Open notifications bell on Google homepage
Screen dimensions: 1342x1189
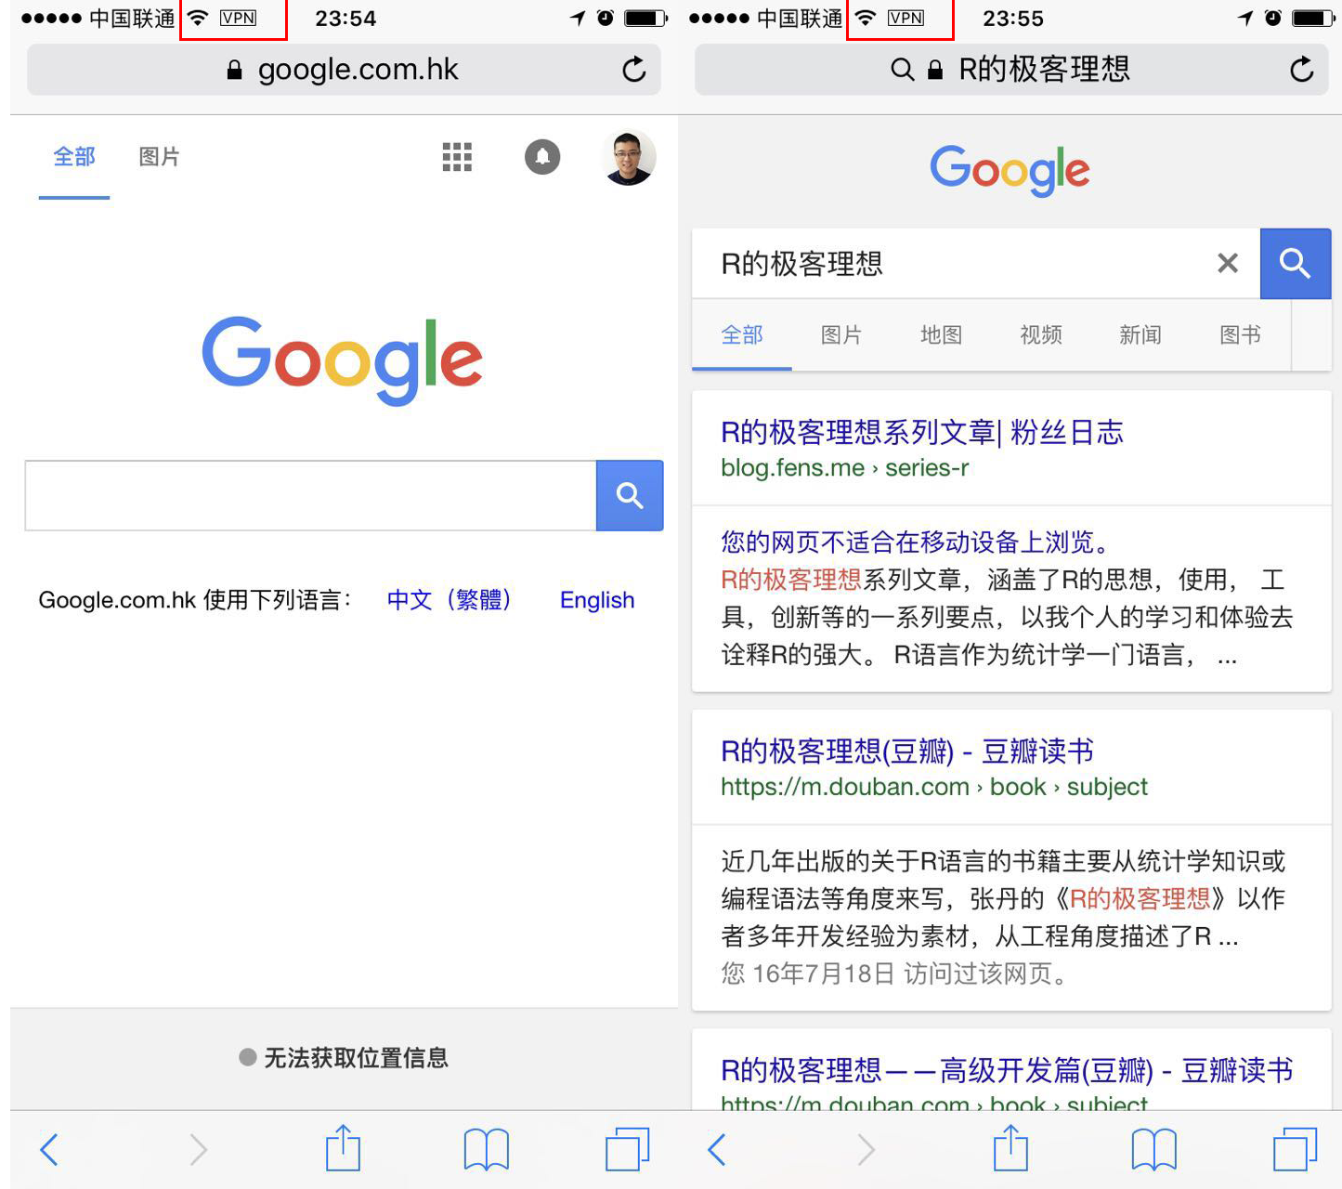[x=542, y=157]
